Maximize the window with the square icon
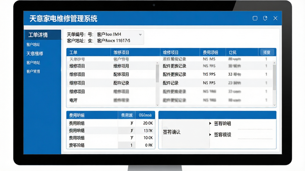 pos(255,18)
